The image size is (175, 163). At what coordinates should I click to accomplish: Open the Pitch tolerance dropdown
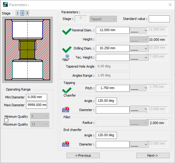(138, 88)
